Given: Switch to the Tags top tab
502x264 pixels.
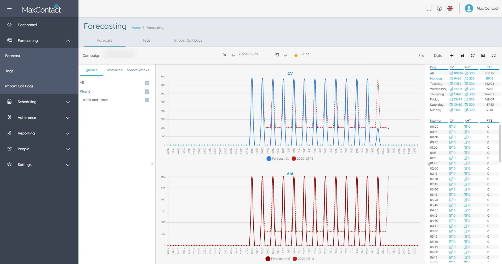Looking at the screenshot, I should (x=146, y=40).
